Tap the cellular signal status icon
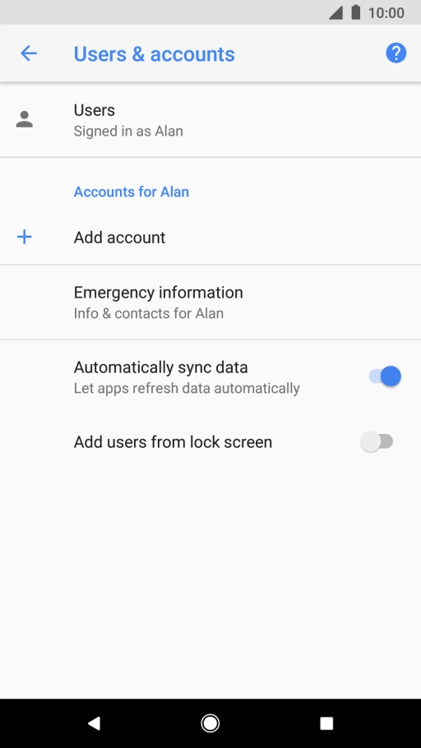 point(336,13)
